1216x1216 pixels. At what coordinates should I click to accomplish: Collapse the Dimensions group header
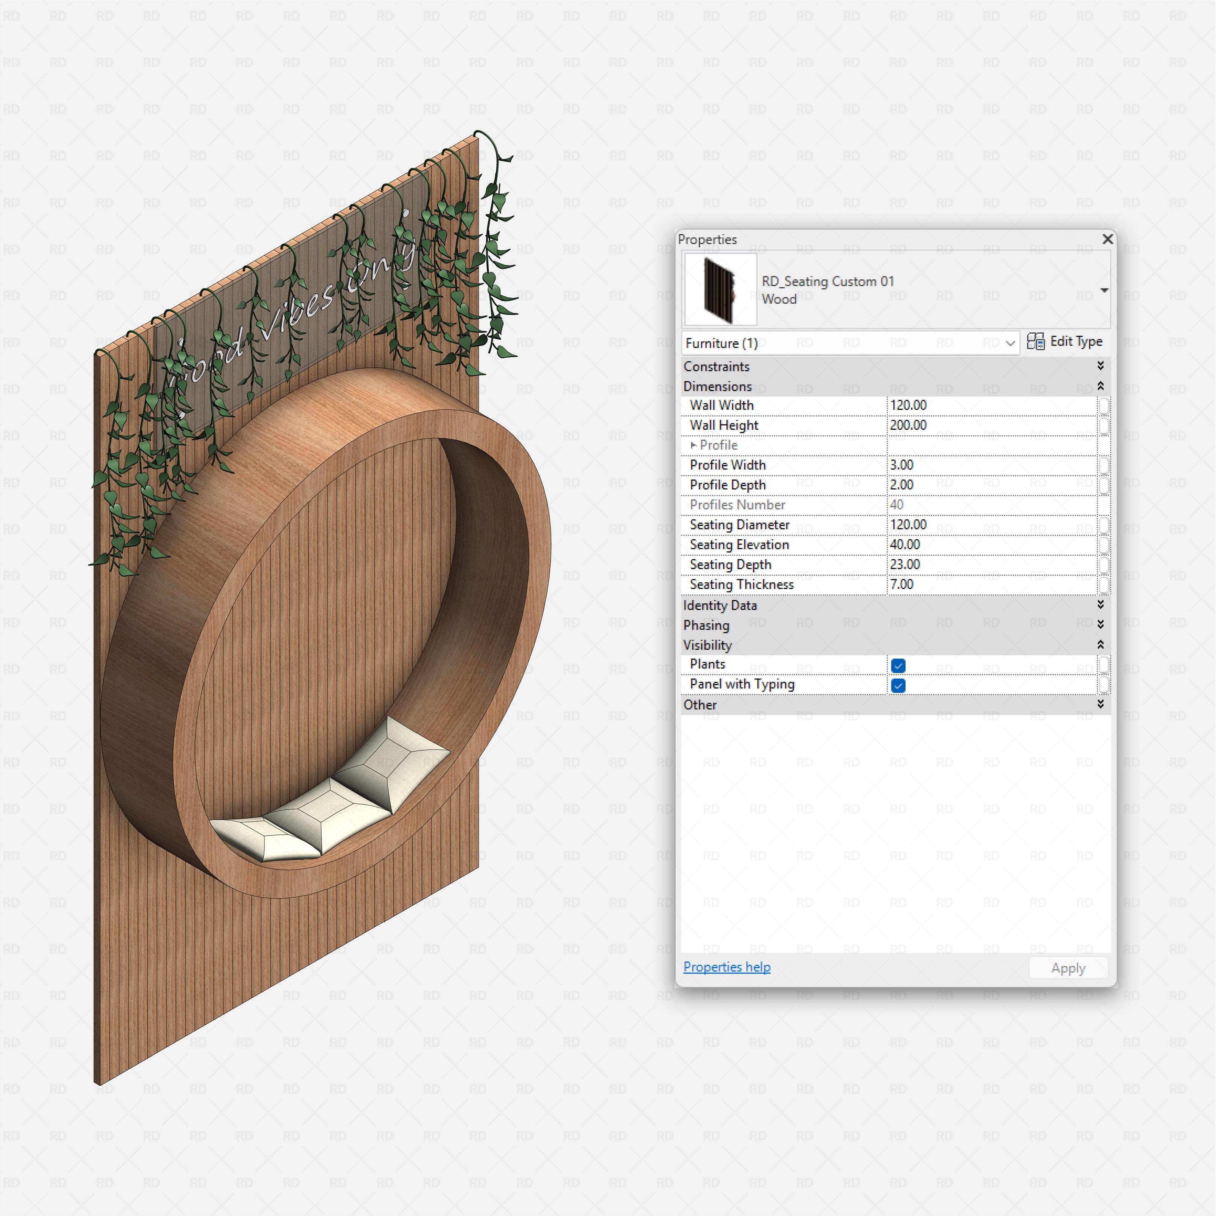(x=1100, y=386)
